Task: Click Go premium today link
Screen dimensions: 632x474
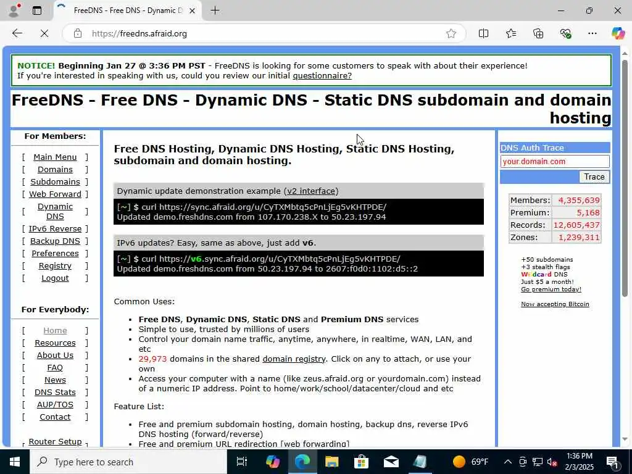Action: (x=551, y=289)
